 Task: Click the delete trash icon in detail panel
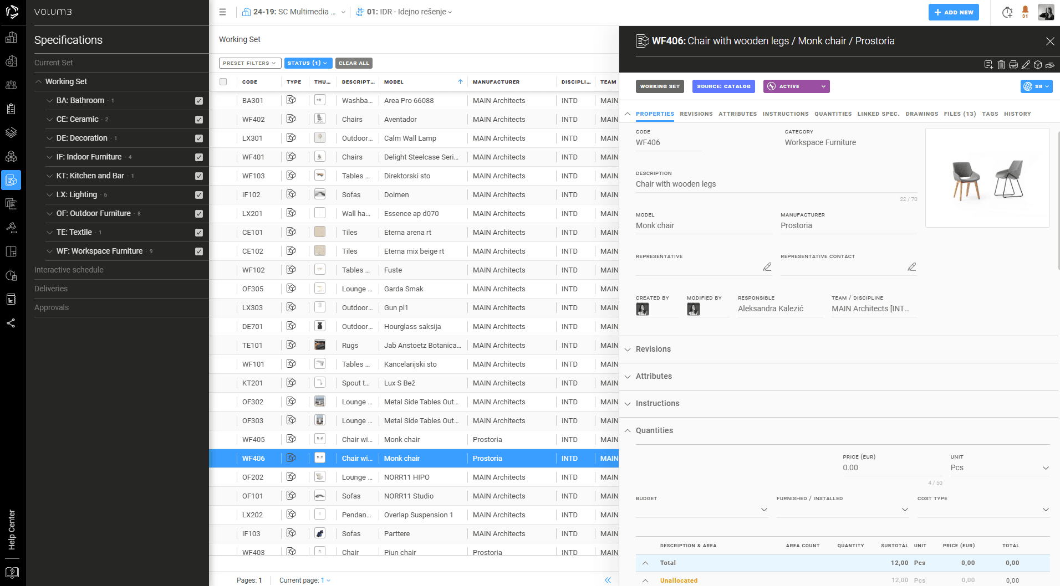tap(1001, 65)
